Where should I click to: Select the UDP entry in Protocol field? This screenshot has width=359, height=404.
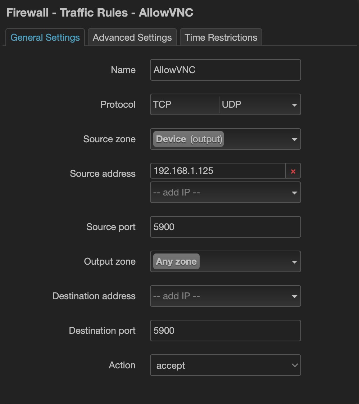click(x=232, y=105)
